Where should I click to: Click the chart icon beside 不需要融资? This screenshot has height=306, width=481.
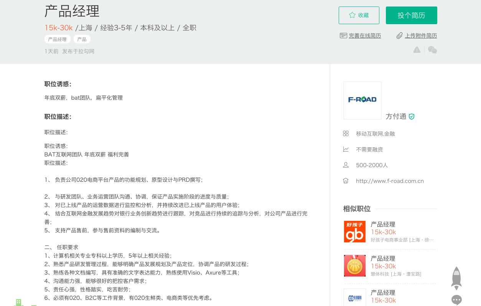[346, 149]
